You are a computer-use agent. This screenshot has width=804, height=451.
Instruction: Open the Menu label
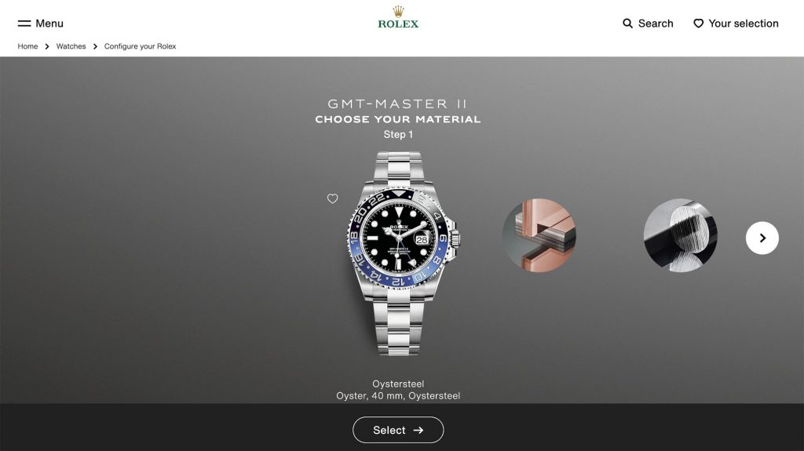coord(49,24)
